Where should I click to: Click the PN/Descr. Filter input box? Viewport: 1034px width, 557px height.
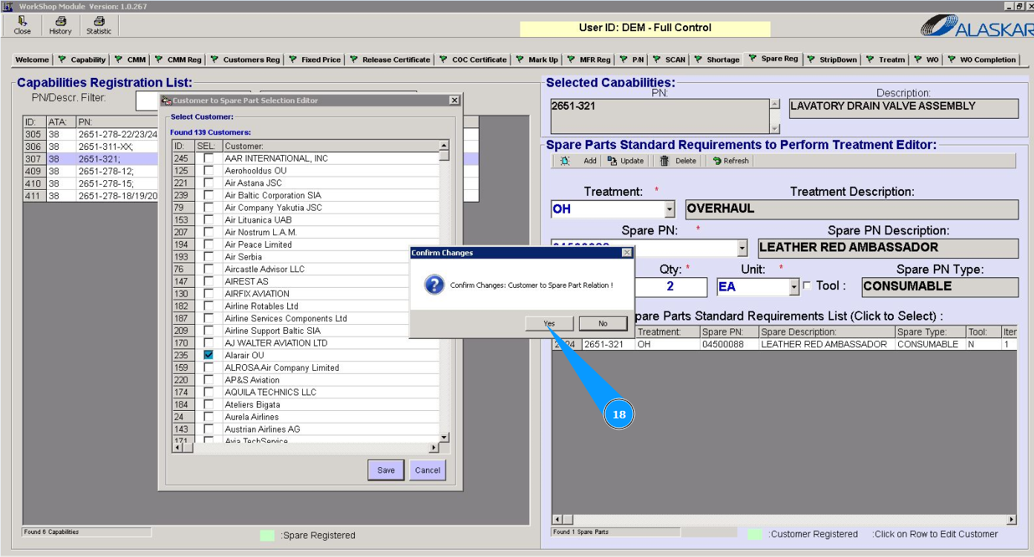point(148,101)
